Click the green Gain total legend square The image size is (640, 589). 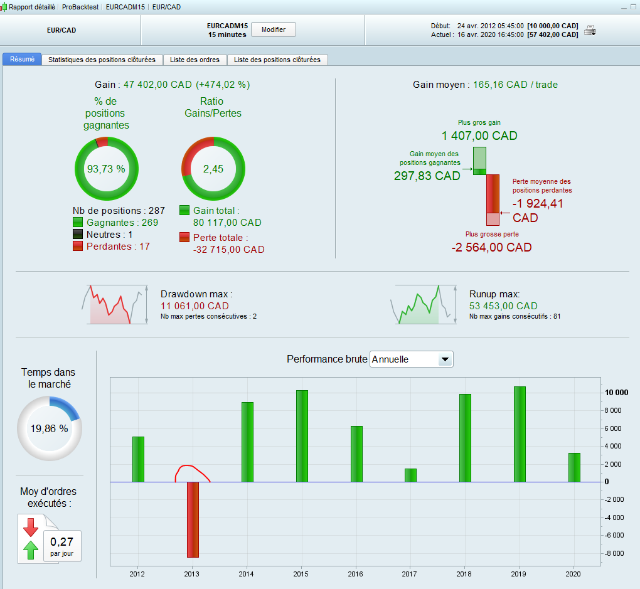click(x=184, y=211)
